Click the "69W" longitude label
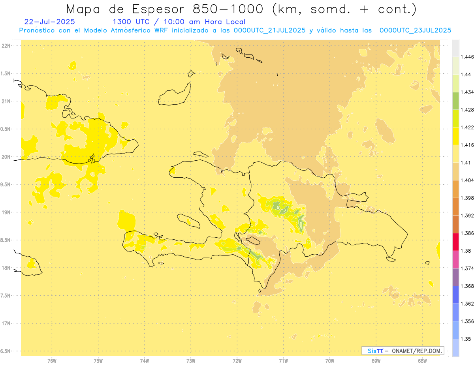This screenshot has height=366, width=474. [x=376, y=361]
